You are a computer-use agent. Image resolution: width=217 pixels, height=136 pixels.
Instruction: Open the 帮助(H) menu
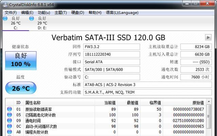(x=95, y=13)
